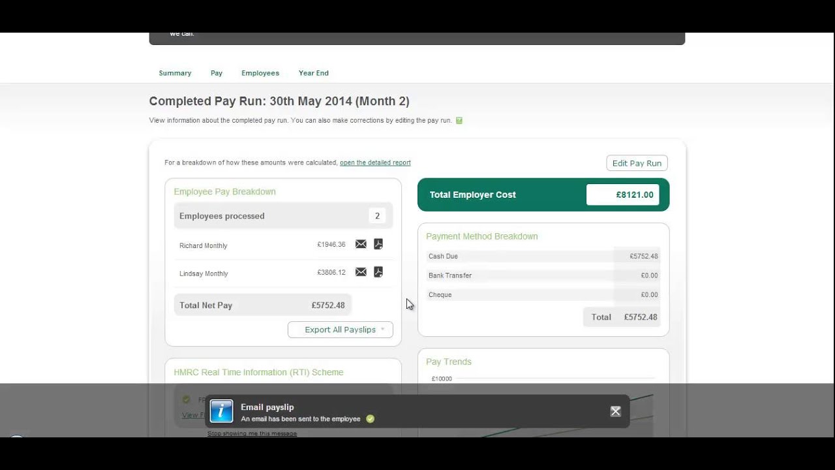Image resolution: width=835 pixels, height=470 pixels.
Task: Email Richard Monthly's payslip
Action: coord(361,244)
